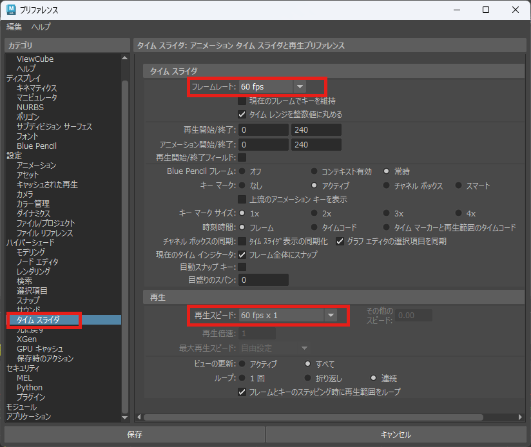Set key mark size to 1x

coord(242,213)
